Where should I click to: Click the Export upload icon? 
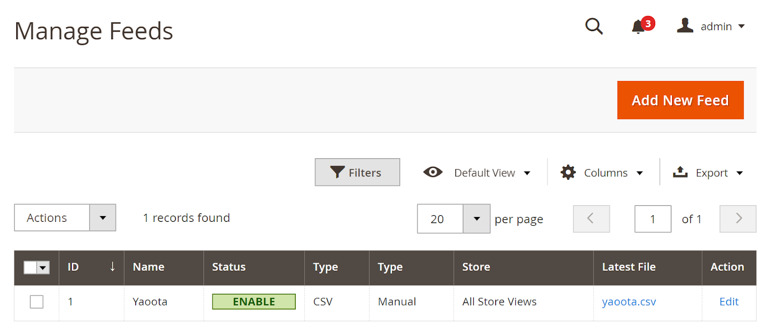tap(680, 172)
